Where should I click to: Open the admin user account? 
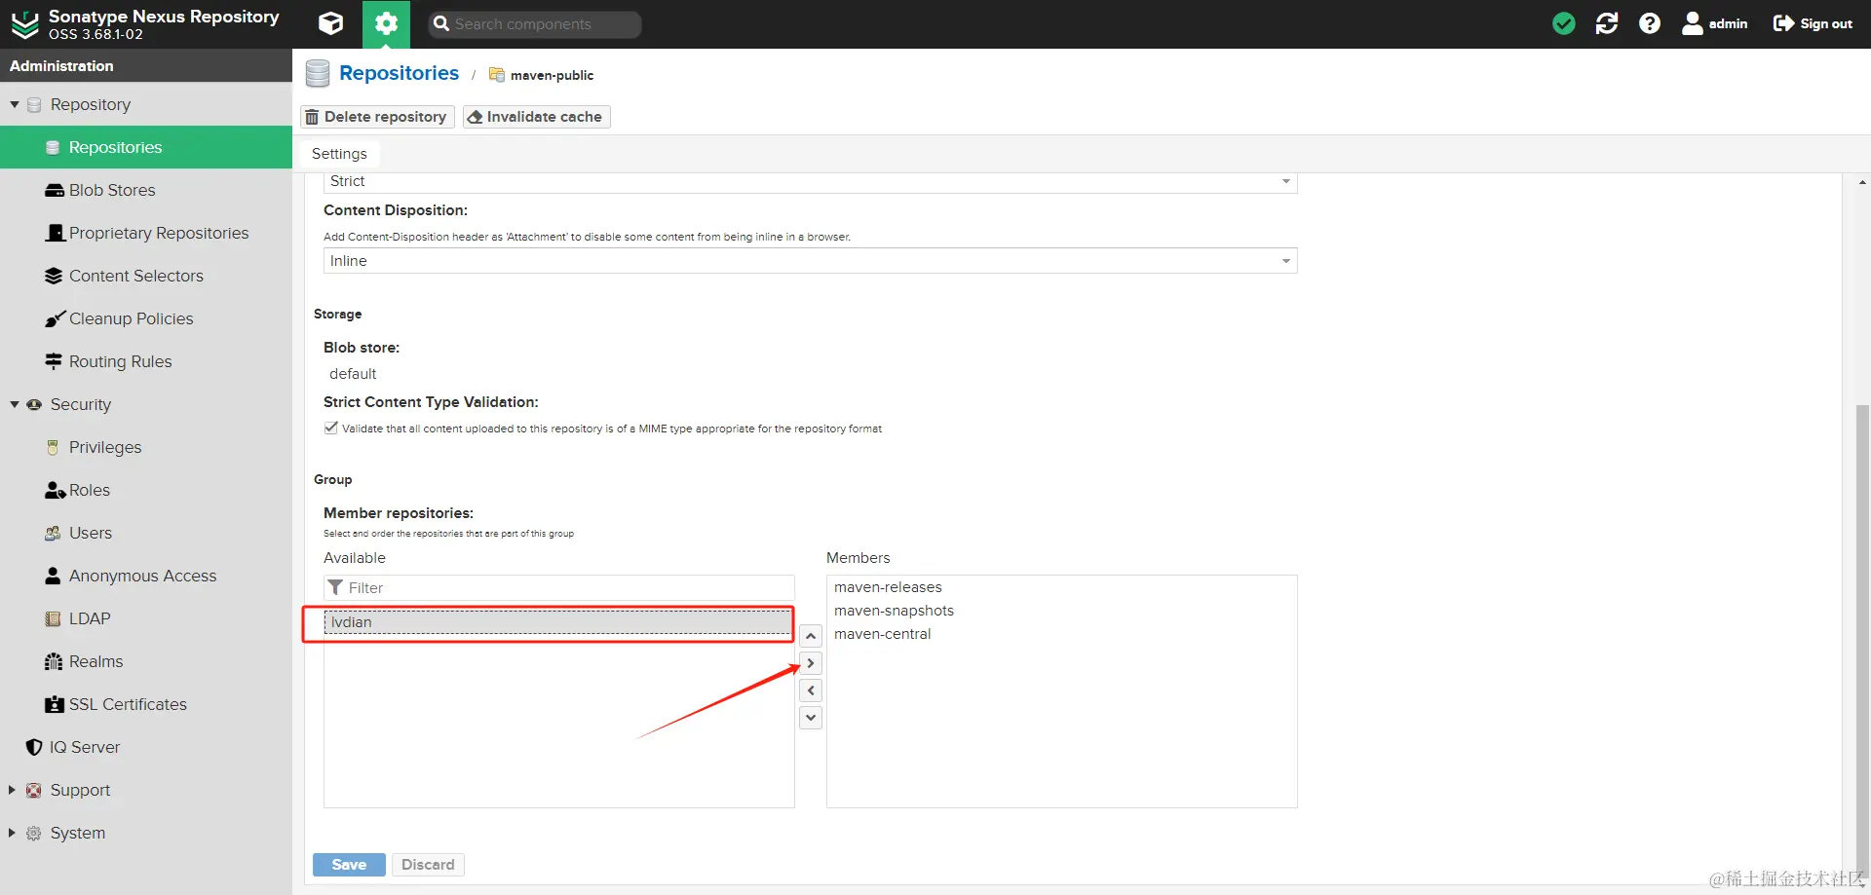[1715, 23]
